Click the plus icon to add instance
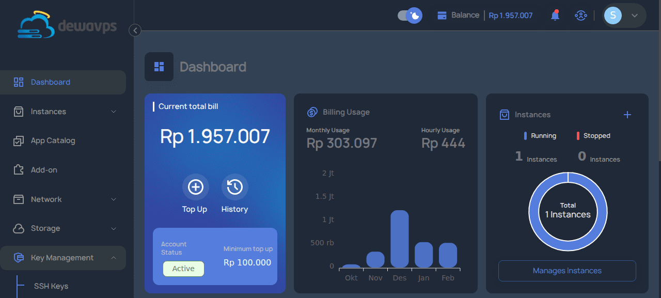This screenshot has width=661, height=298. (x=627, y=115)
